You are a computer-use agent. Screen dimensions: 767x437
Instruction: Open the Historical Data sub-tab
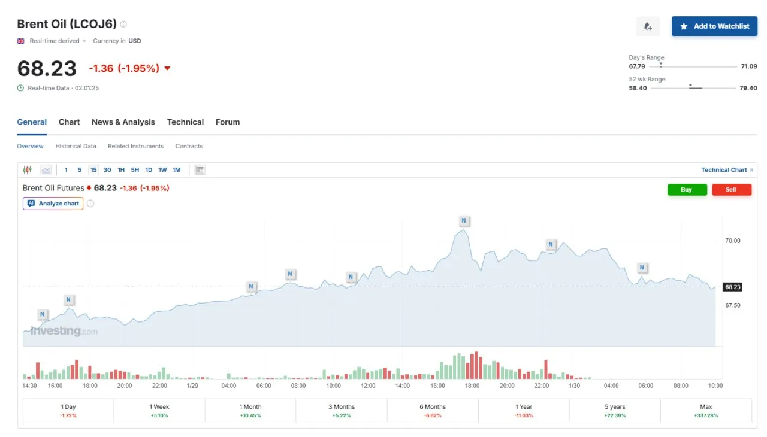[76, 147]
